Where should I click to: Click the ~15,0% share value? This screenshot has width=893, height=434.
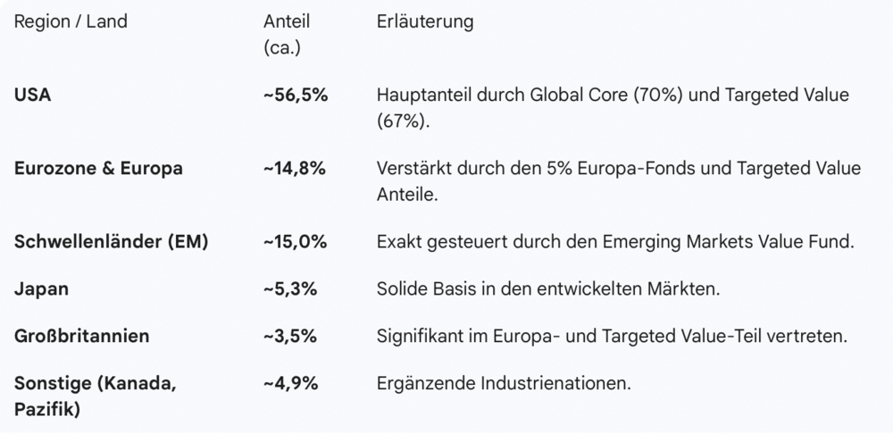click(x=295, y=241)
